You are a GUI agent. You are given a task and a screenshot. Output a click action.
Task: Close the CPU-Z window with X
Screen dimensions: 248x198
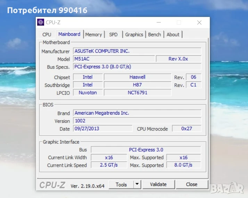tap(199, 22)
